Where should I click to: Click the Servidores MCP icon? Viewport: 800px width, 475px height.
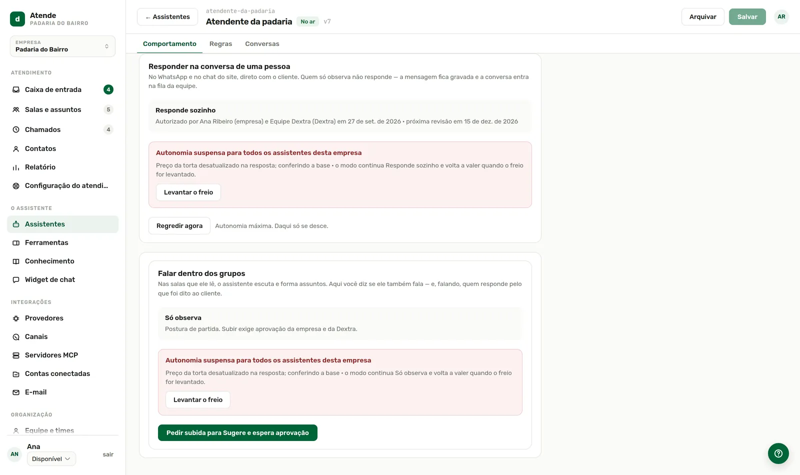pos(16,355)
